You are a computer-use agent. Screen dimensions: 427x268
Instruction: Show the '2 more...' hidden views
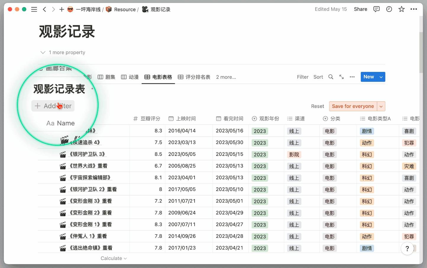(226, 77)
